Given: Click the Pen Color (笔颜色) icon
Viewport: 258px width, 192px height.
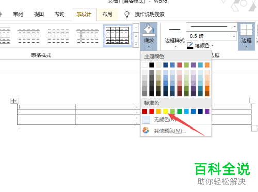Looking at the screenshot, I should (190, 45).
